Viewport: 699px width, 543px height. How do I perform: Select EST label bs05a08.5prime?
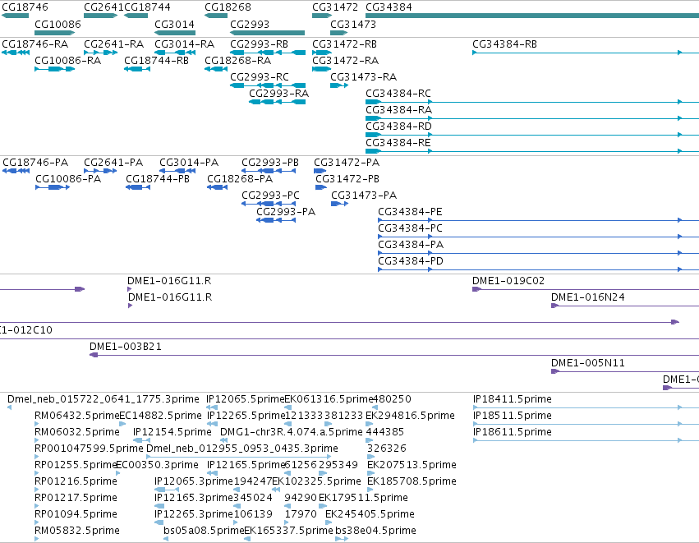coord(204,531)
